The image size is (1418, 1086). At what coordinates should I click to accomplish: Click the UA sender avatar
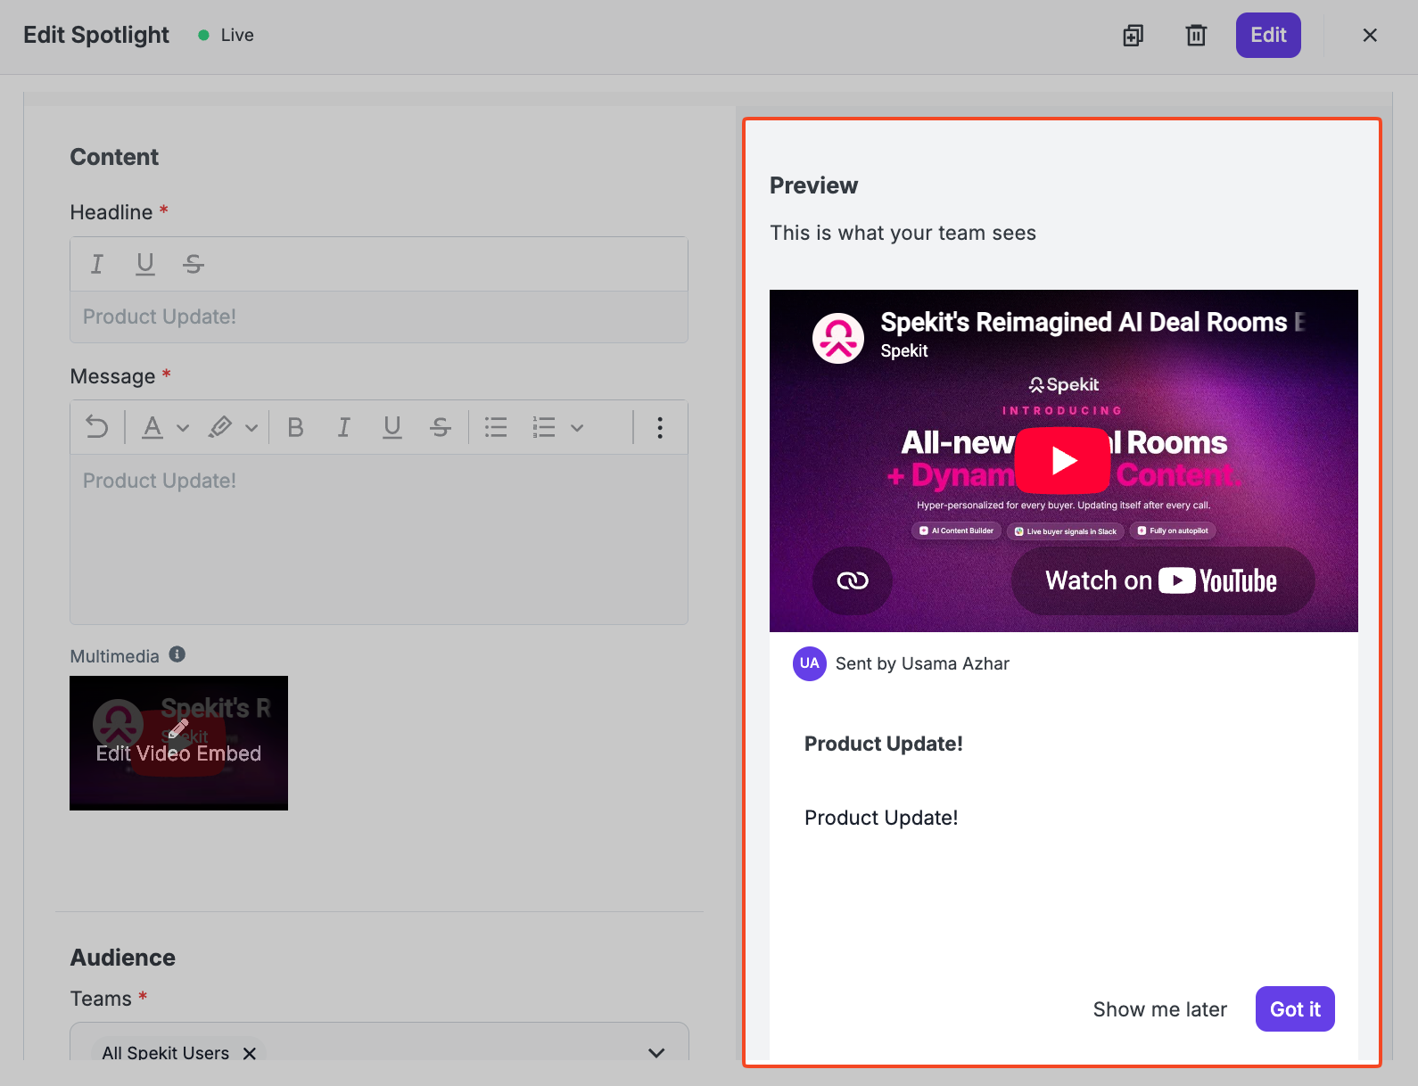pos(810,663)
